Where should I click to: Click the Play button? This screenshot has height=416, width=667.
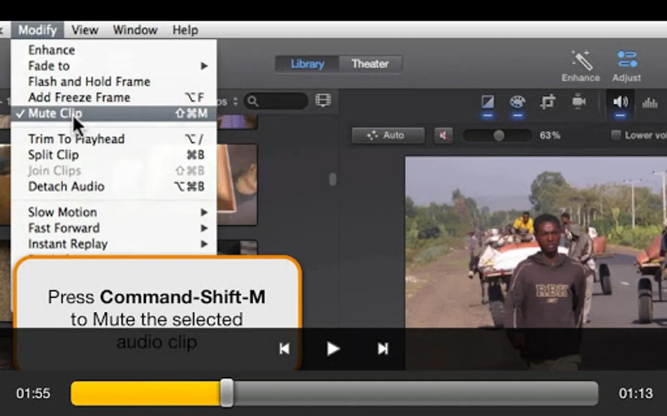click(333, 349)
